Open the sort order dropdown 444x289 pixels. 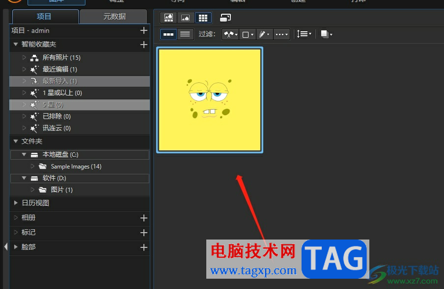(x=305, y=34)
